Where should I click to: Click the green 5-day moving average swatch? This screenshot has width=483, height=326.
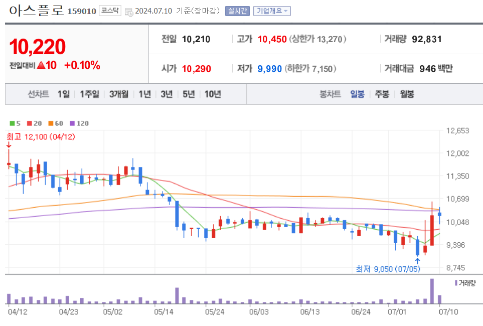[12, 123]
